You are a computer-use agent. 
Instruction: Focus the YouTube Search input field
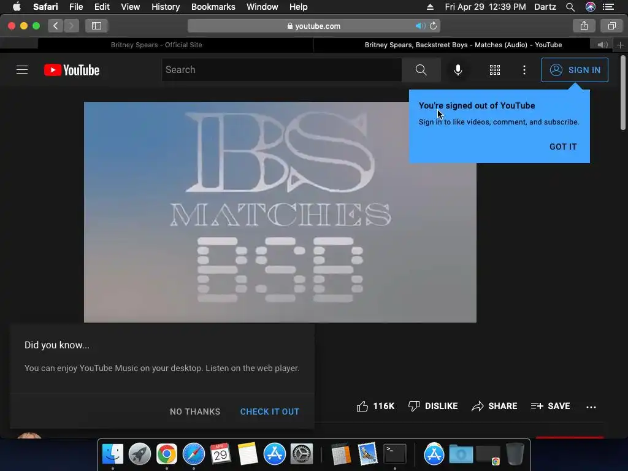pos(281,70)
